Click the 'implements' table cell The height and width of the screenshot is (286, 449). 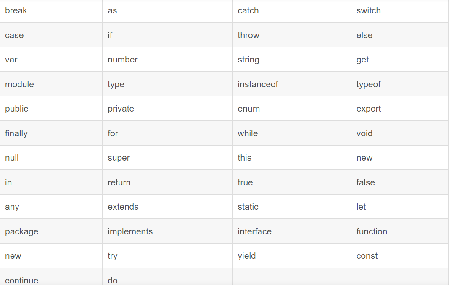[130, 231]
